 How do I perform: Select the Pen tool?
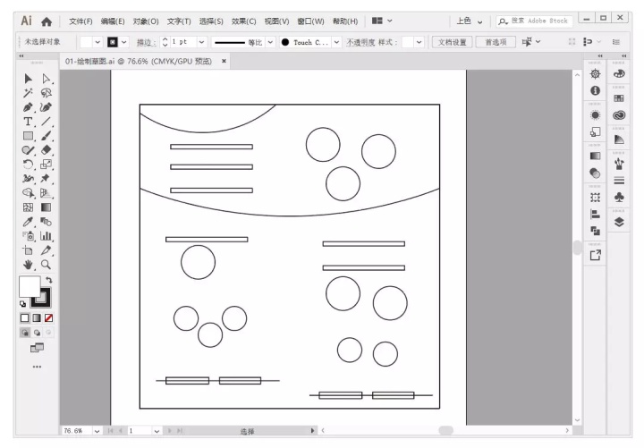pos(28,107)
